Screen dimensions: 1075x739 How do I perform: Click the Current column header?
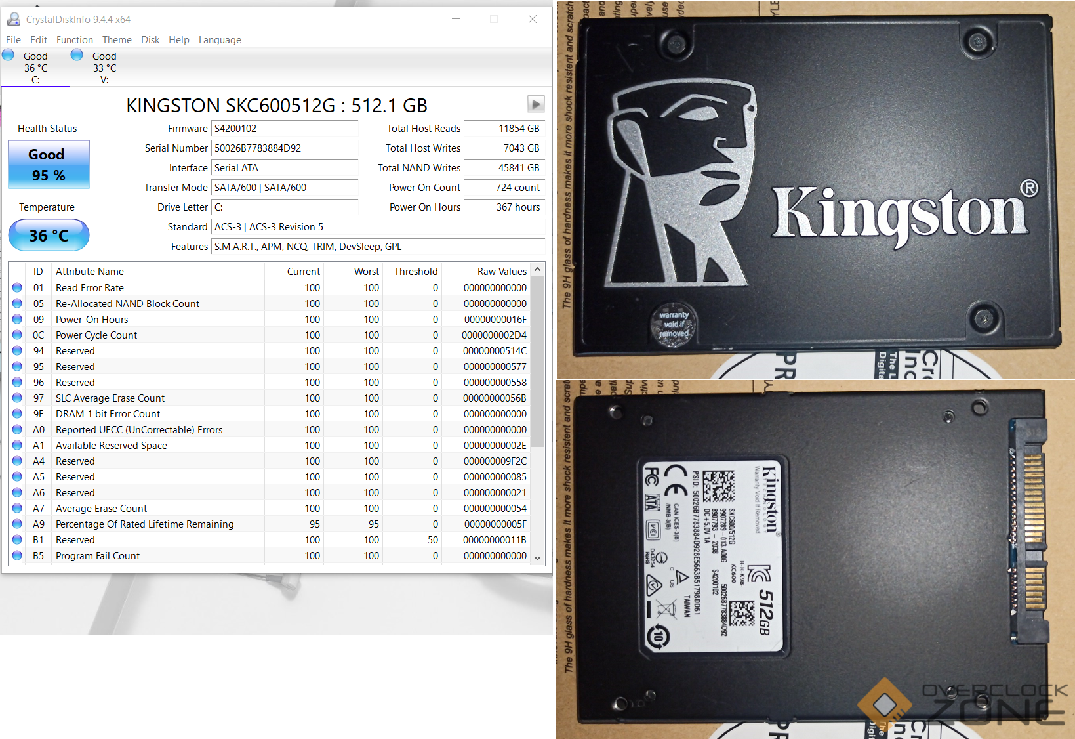coord(304,272)
